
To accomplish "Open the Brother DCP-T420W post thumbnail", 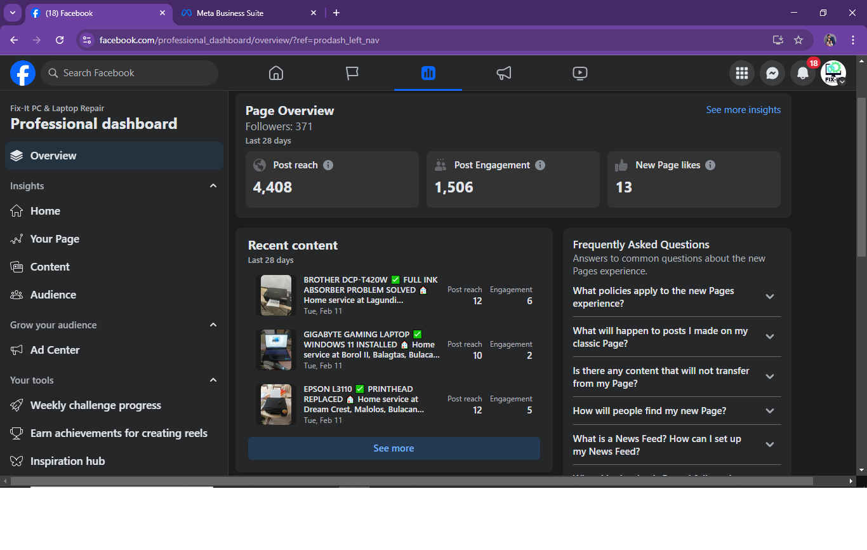I will [276, 295].
